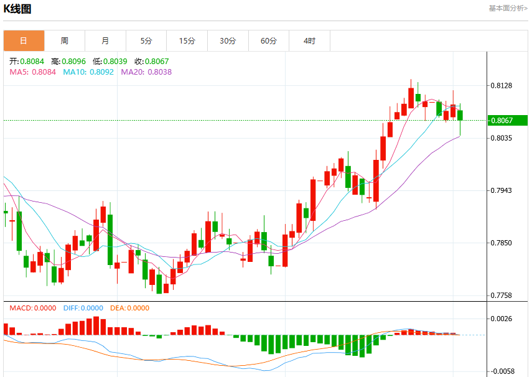Open the 15分 interval tab
The image size is (532, 377).
pyautogui.click(x=187, y=40)
